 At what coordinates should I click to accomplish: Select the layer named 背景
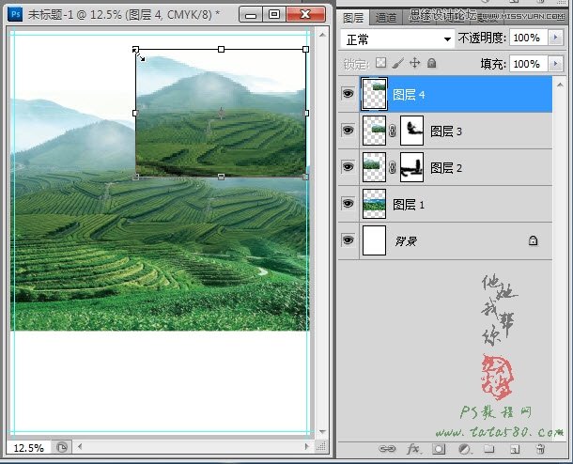point(406,241)
